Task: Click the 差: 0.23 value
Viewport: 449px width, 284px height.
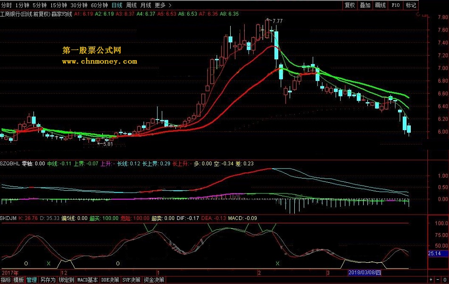Action: click(244, 163)
